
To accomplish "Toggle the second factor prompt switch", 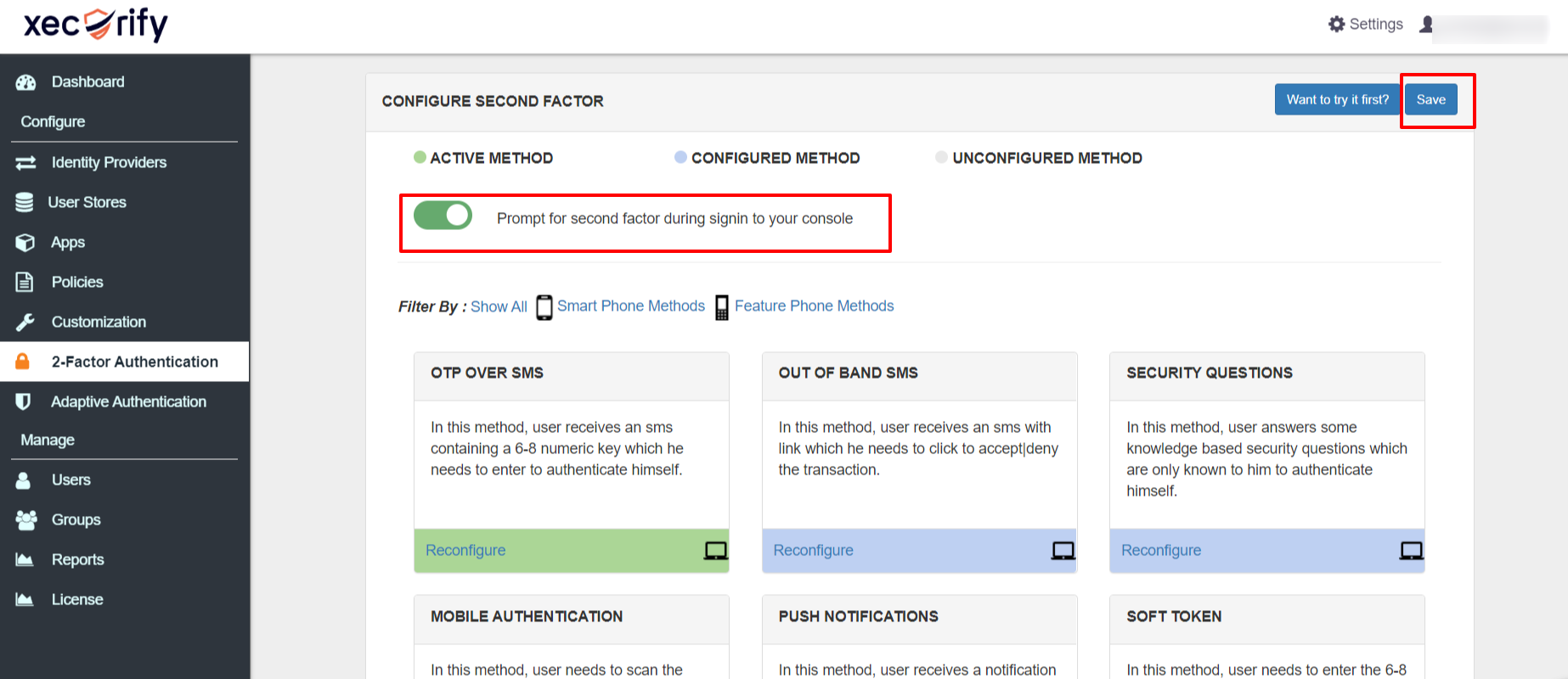I will pyautogui.click(x=443, y=216).
